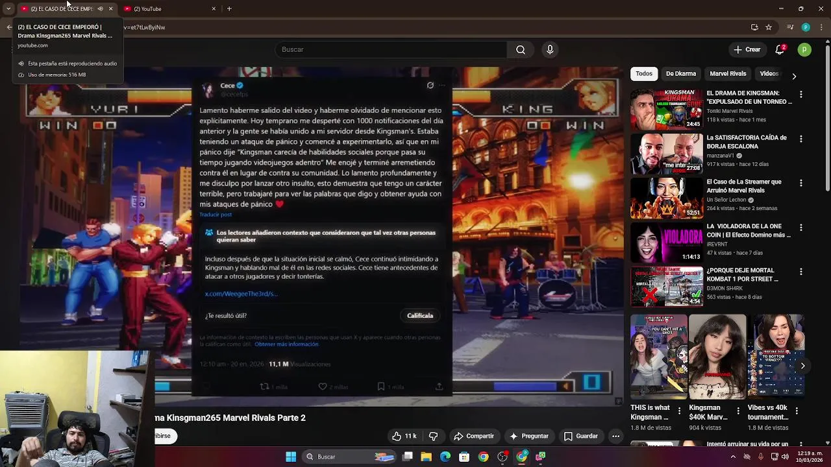831x467 pixels.
Task: Open the Chrome three-dot menu
Action: (x=820, y=27)
